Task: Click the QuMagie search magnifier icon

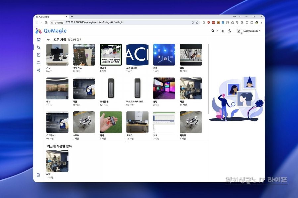Action: click(213, 31)
